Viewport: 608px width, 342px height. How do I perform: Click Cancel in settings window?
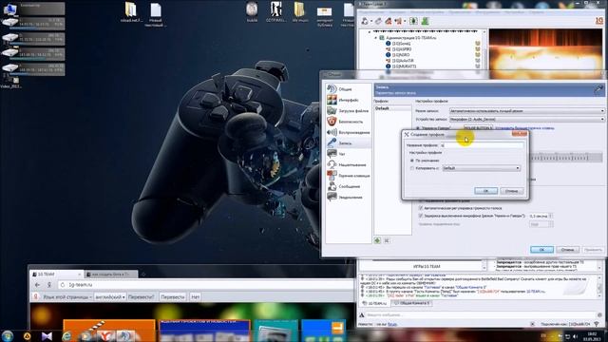tap(568, 250)
